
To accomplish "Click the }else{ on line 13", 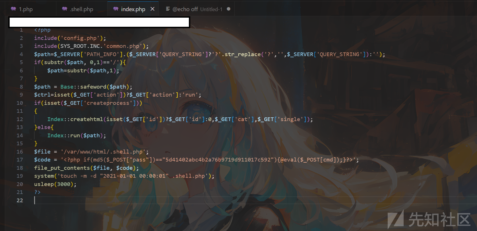I will click(x=44, y=127).
